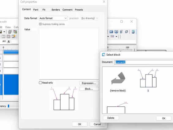Switch to the Borders tab
This screenshot has width=173, height=130.
tap(56, 10)
